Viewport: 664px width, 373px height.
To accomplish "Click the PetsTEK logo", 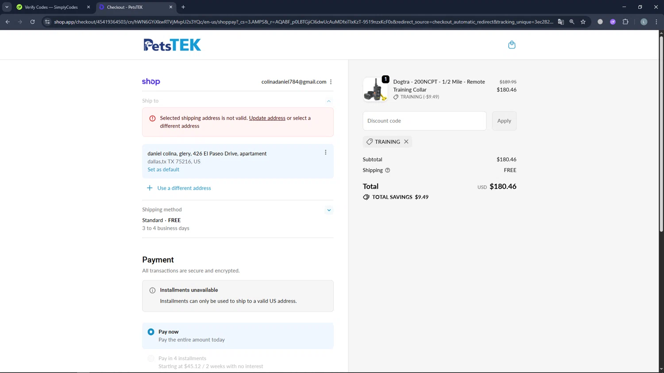I will (x=172, y=45).
